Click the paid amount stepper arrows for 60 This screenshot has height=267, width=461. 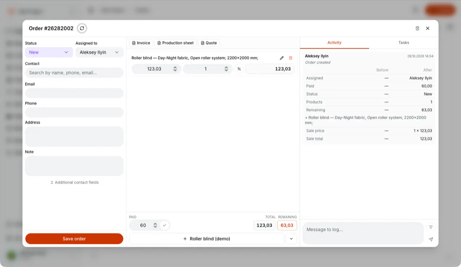pyautogui.click(x=155, y=225)
